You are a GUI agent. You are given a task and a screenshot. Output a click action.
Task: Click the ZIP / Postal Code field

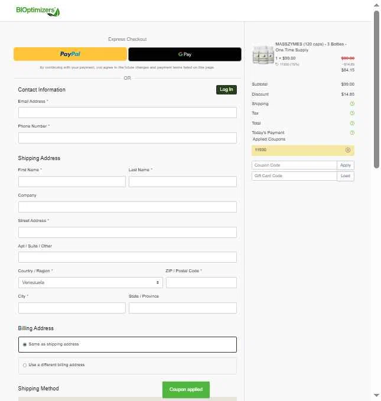(201, 283)
